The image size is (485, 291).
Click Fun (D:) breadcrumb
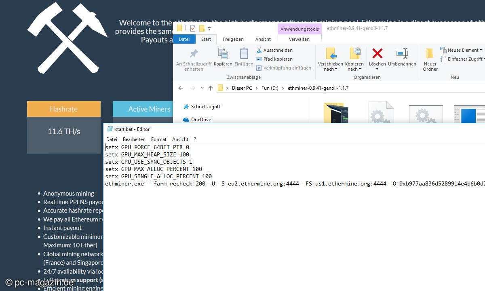coord(270,88)
